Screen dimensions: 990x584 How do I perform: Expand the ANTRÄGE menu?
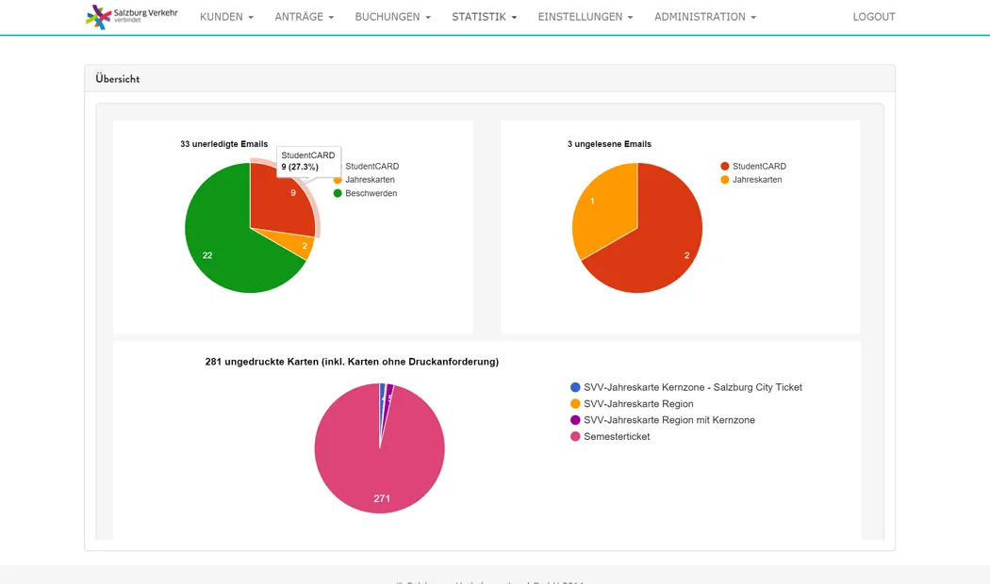point(304,17)
